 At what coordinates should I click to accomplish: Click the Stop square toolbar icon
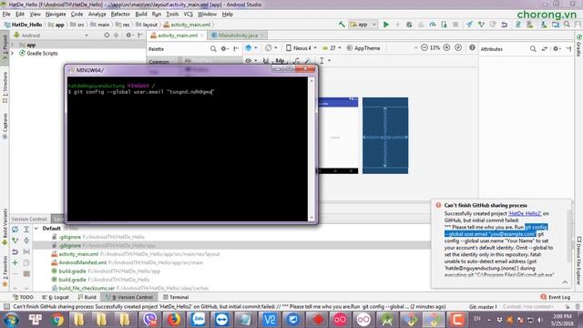[455, 25]
